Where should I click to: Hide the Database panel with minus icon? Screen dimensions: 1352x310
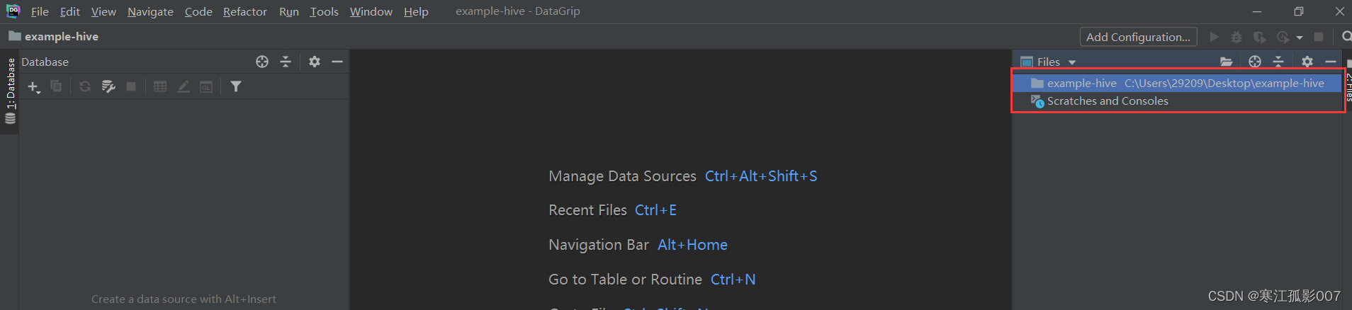pos(337,62)
